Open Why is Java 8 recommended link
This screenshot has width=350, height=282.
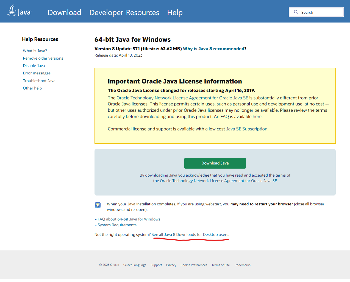tap(214, 49)
